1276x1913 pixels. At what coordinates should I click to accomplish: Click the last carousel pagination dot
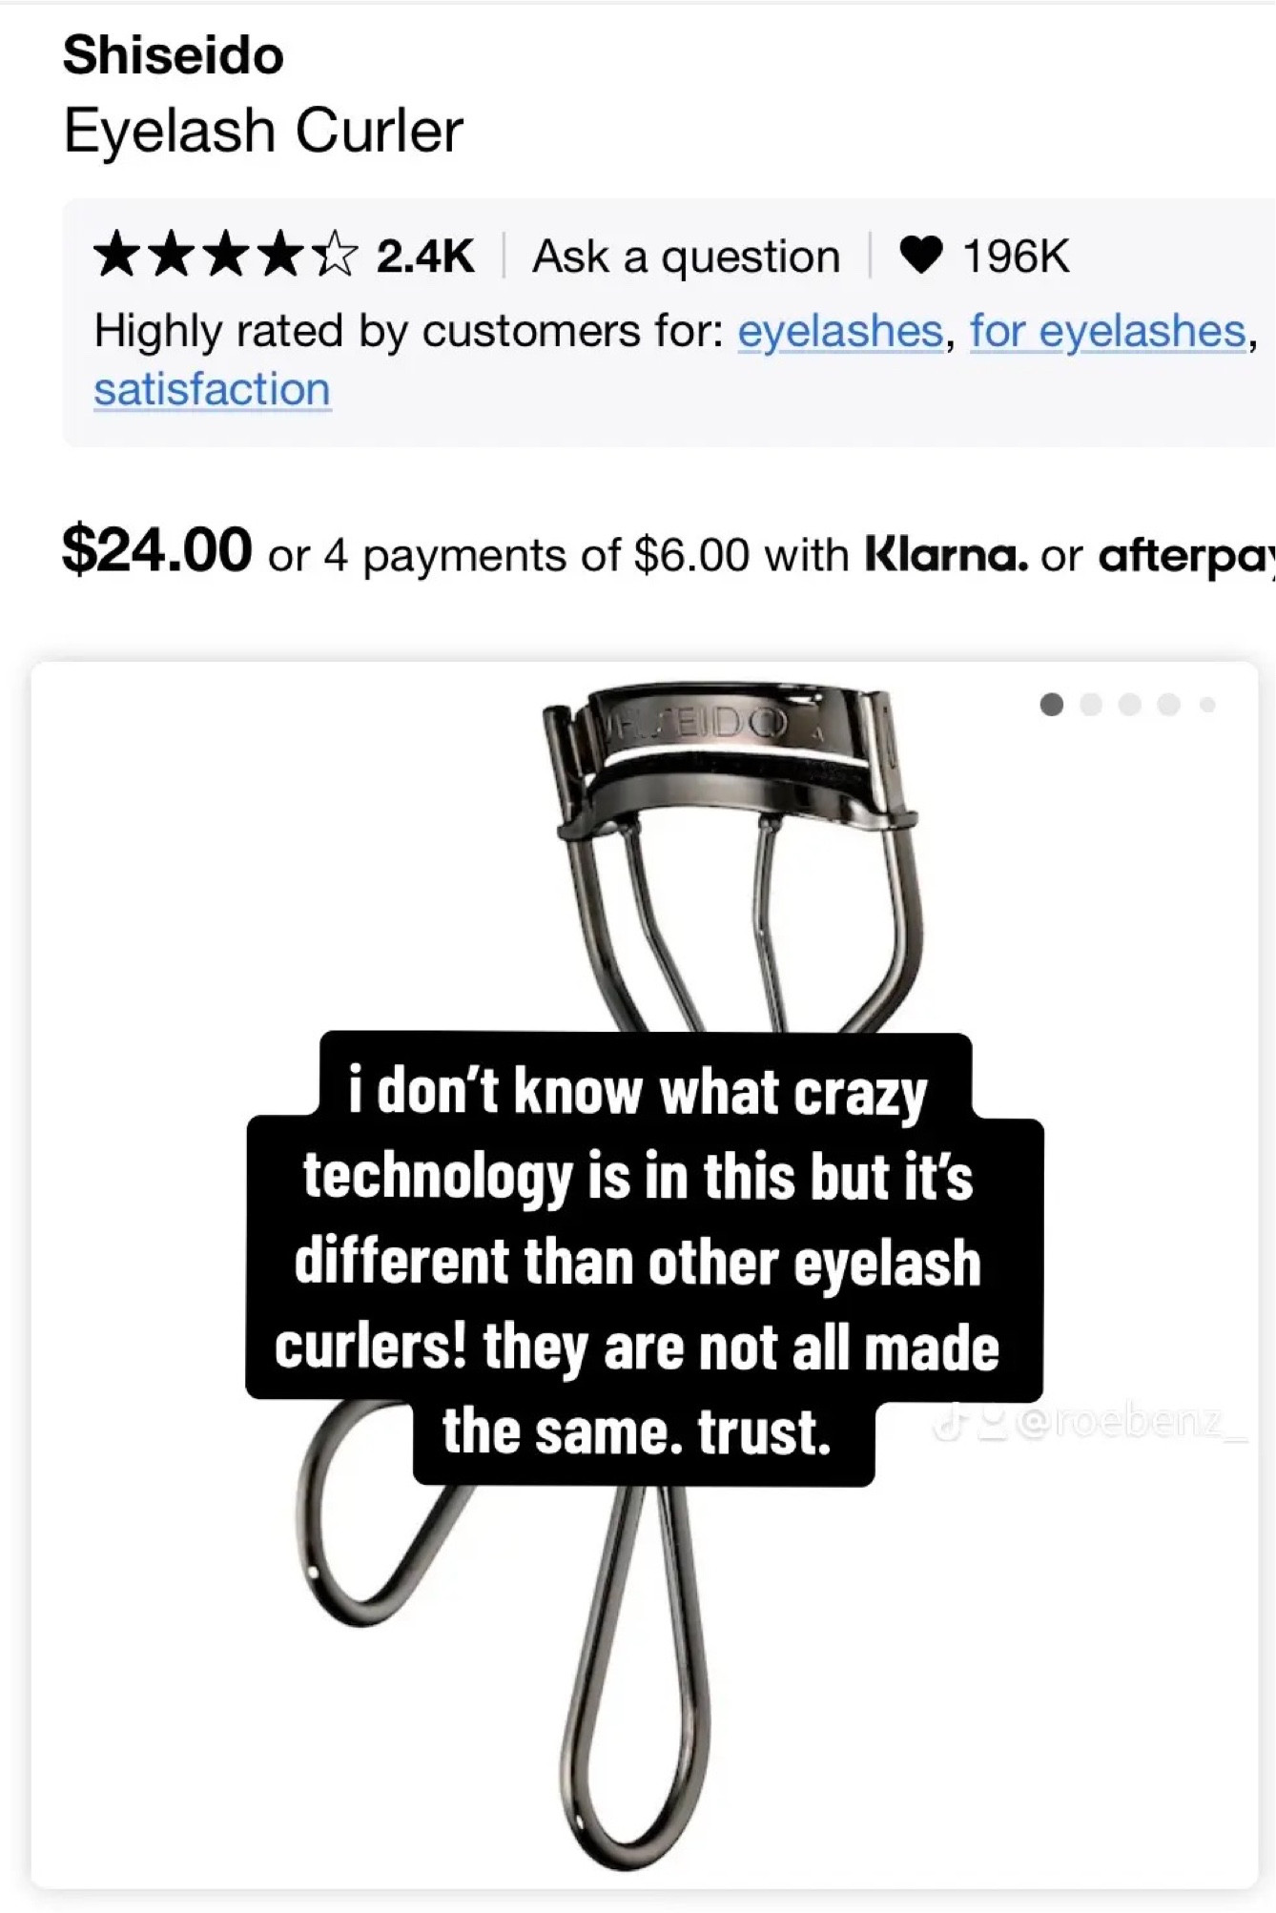(x=1205, y=704)
